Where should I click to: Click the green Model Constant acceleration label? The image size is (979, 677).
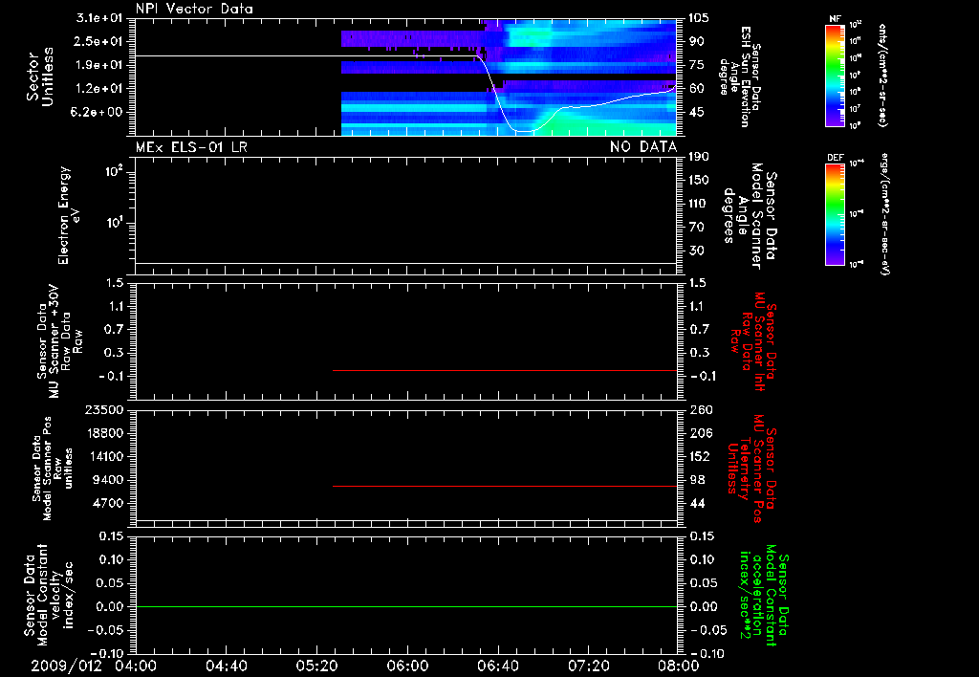pyautogui.click(x=764, y=596)
